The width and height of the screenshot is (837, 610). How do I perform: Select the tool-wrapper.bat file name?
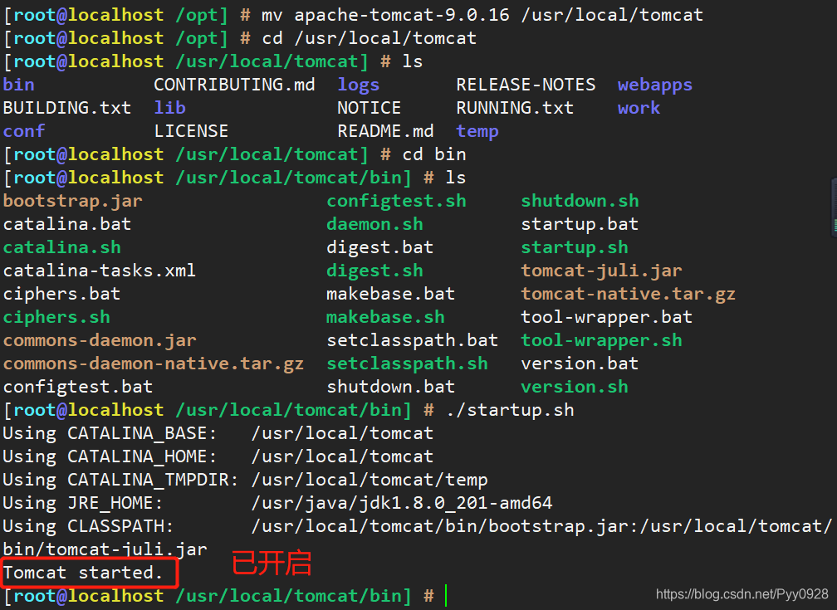[606, 318]
